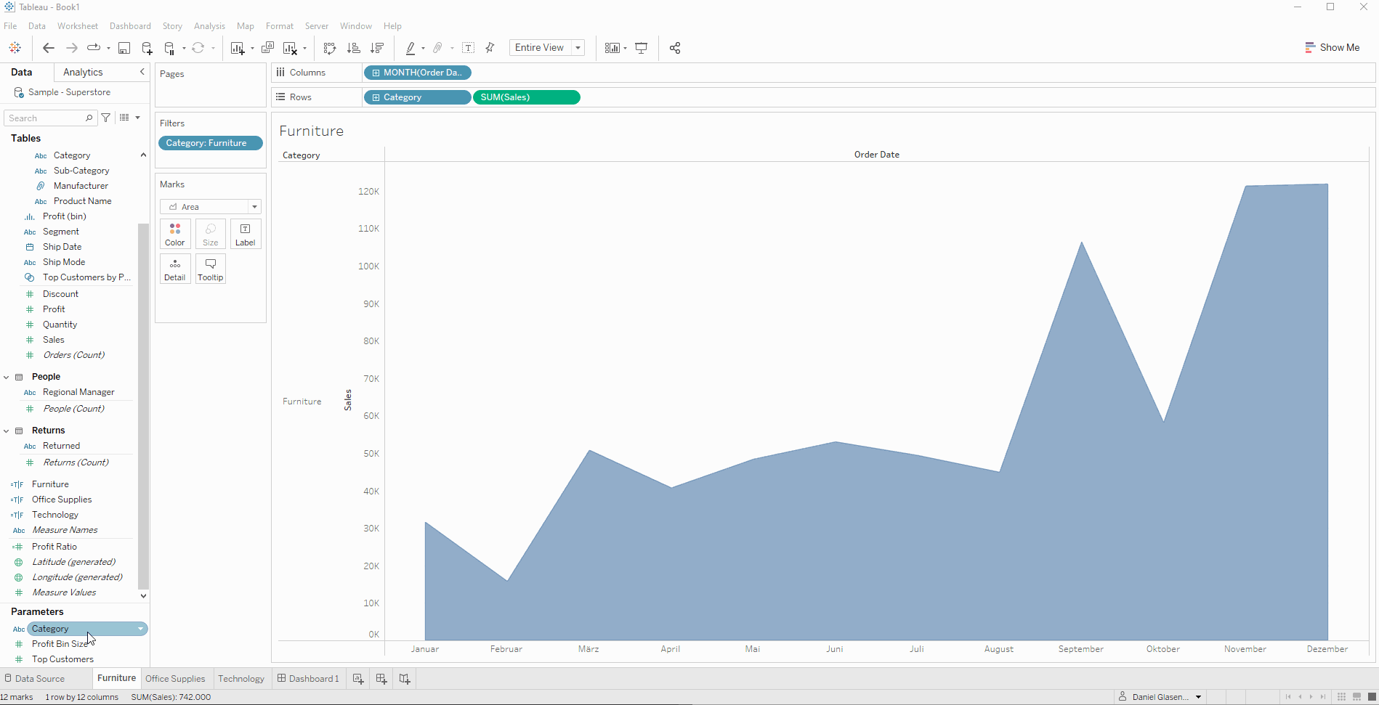Image resolution: width=1379 pixels, height=705 pixels.
Task: Sort the data descending via toolbar
Action: (378, 47)
